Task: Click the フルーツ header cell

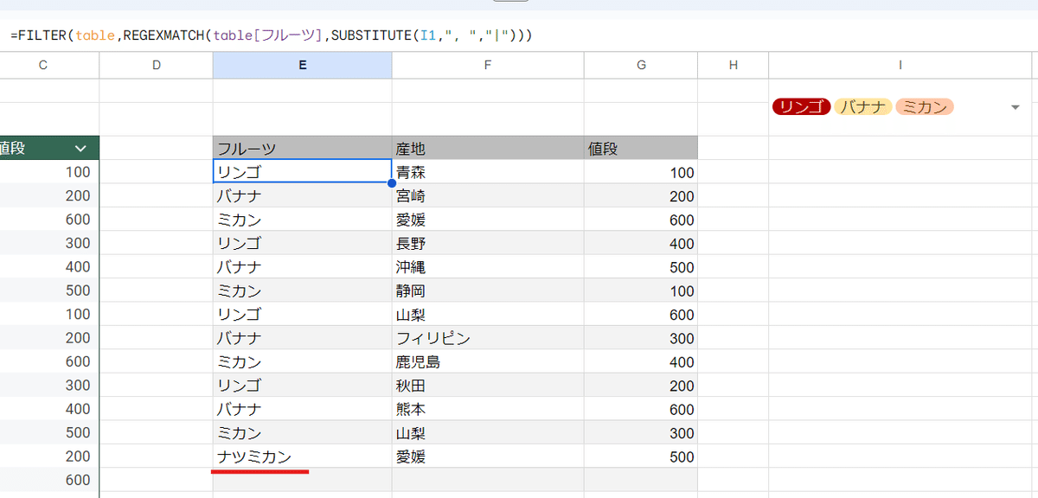Action: 303,148
